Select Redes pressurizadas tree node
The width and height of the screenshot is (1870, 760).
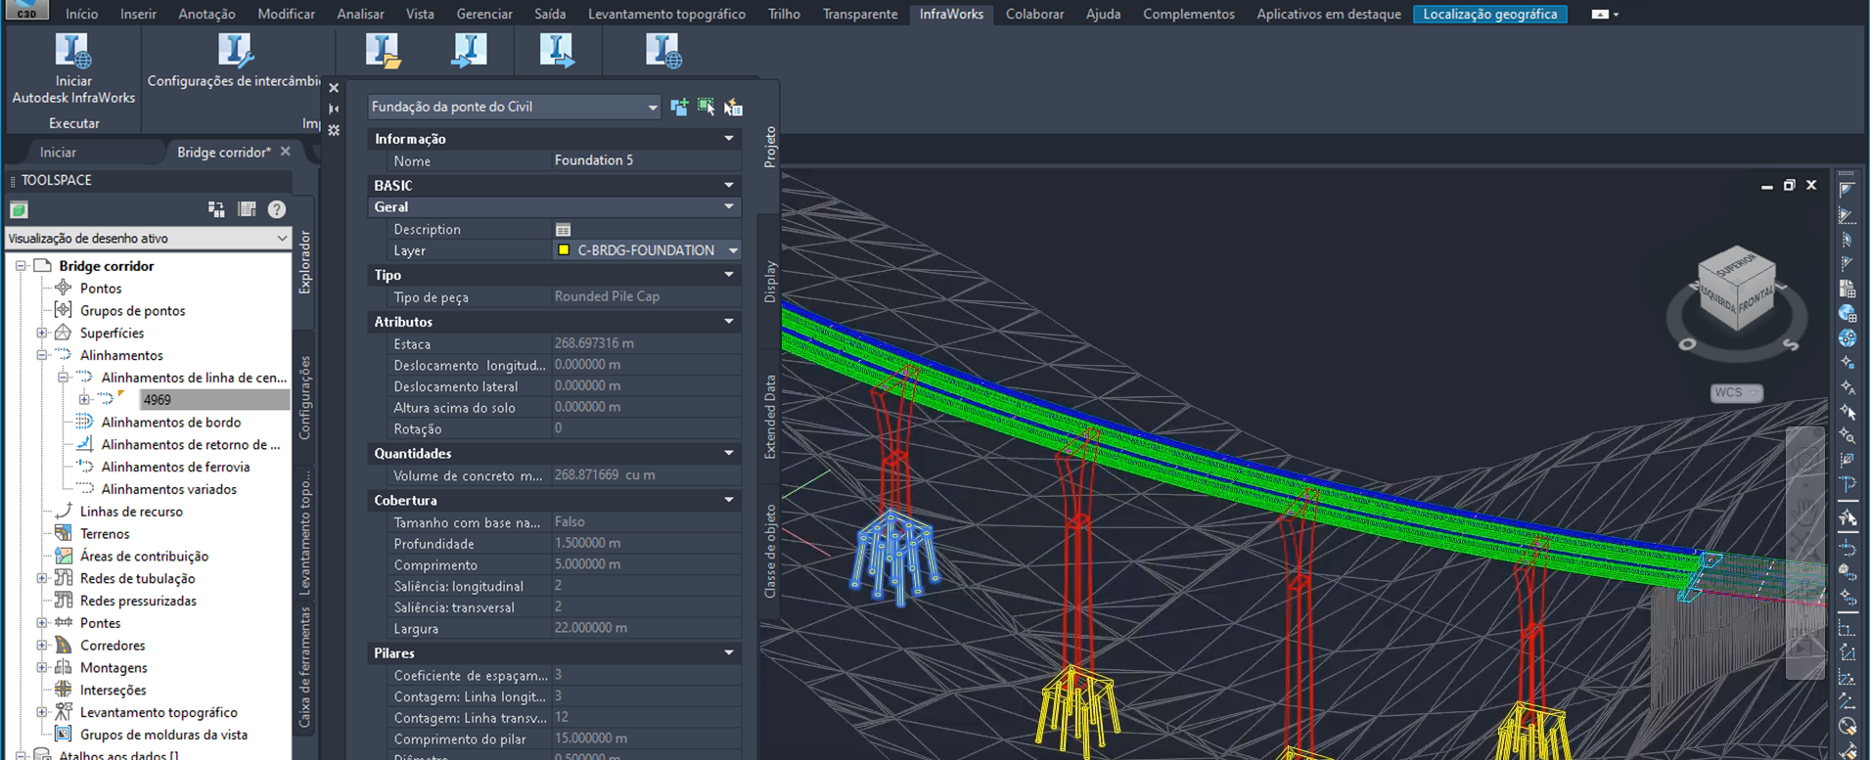coord(138,601)
